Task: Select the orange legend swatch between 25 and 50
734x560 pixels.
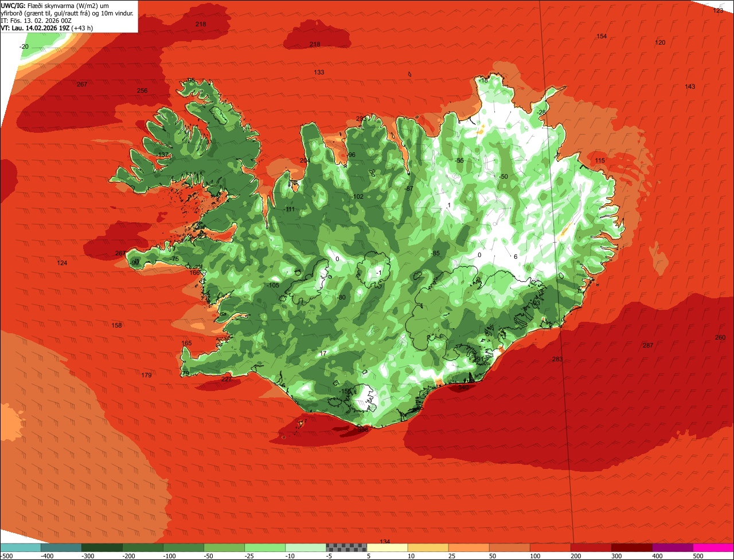Action: (x=469, y=547)
